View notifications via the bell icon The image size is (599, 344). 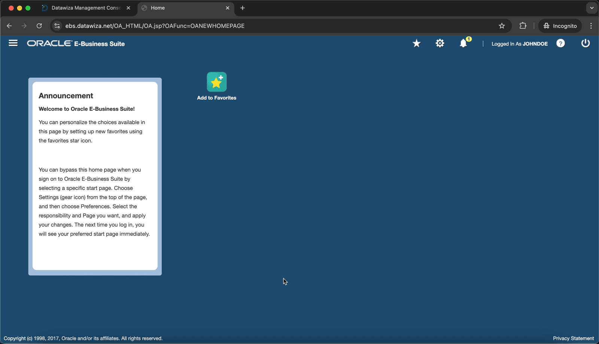click(x=463, y=43)
